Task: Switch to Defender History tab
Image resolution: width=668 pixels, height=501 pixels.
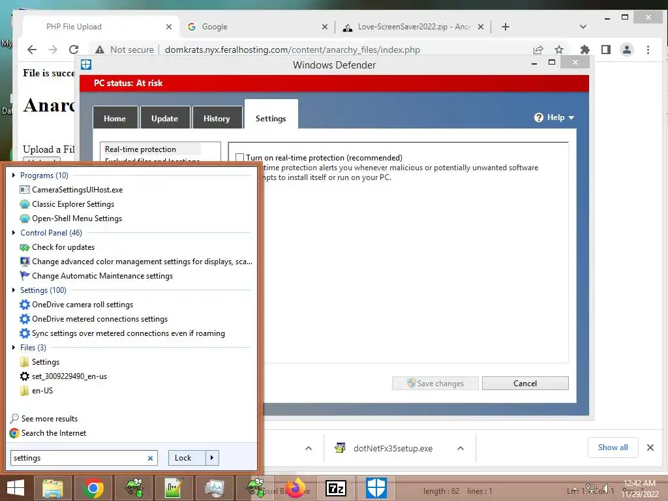Action: coord(217,117)
